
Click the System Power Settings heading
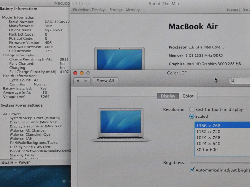(x=22, y=105)
